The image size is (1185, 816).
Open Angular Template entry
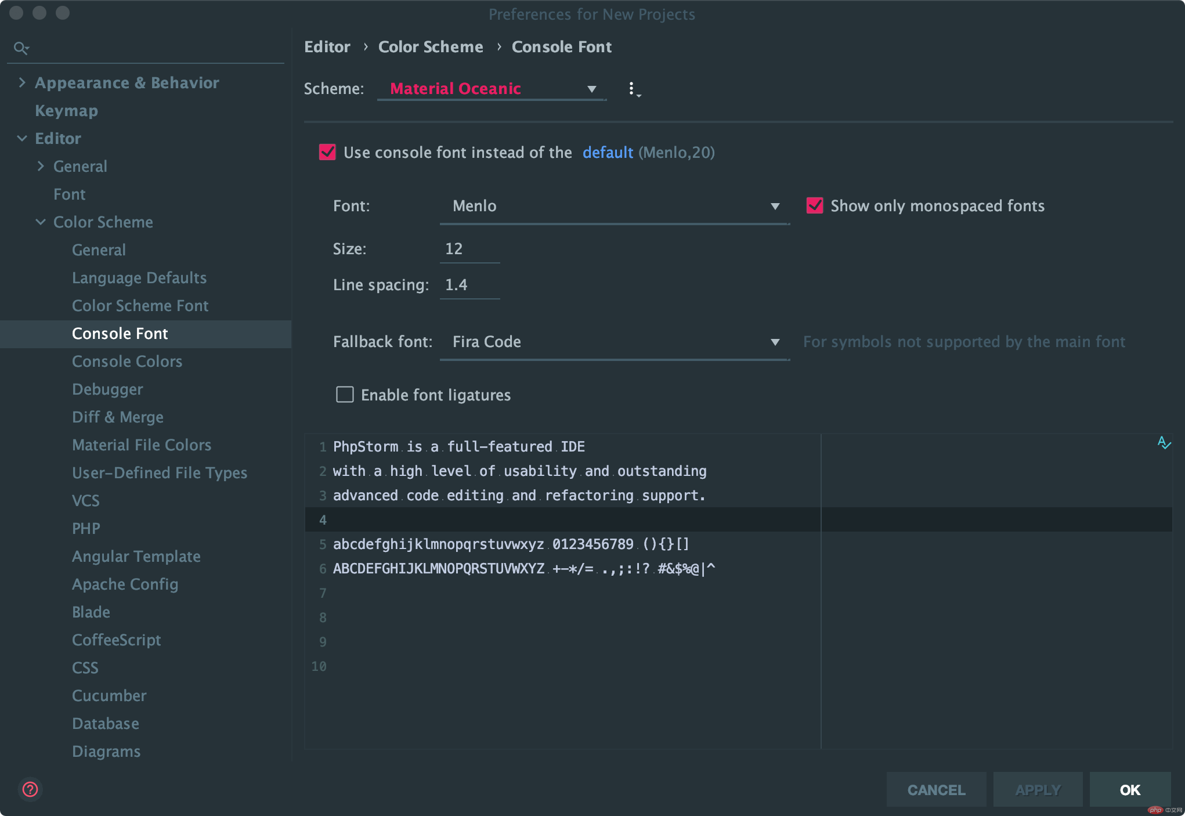(x=136, y=556)
